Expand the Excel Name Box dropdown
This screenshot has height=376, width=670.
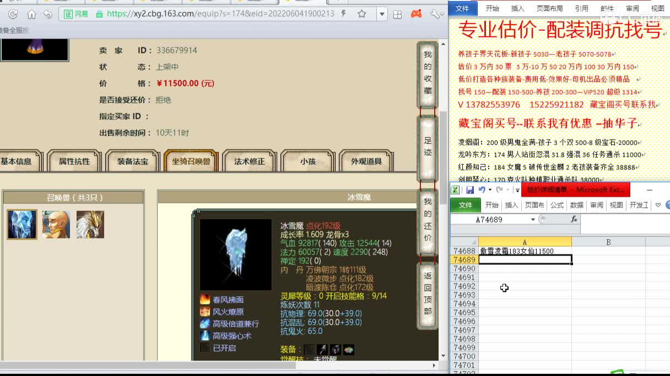[533, 219]
